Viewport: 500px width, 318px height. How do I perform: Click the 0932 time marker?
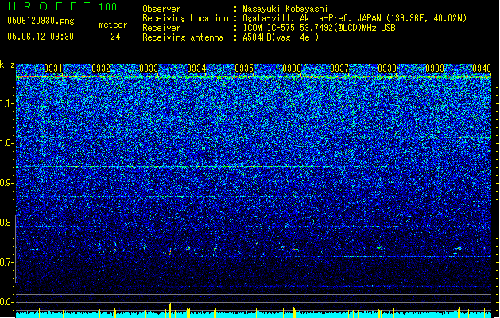point(101,68)
